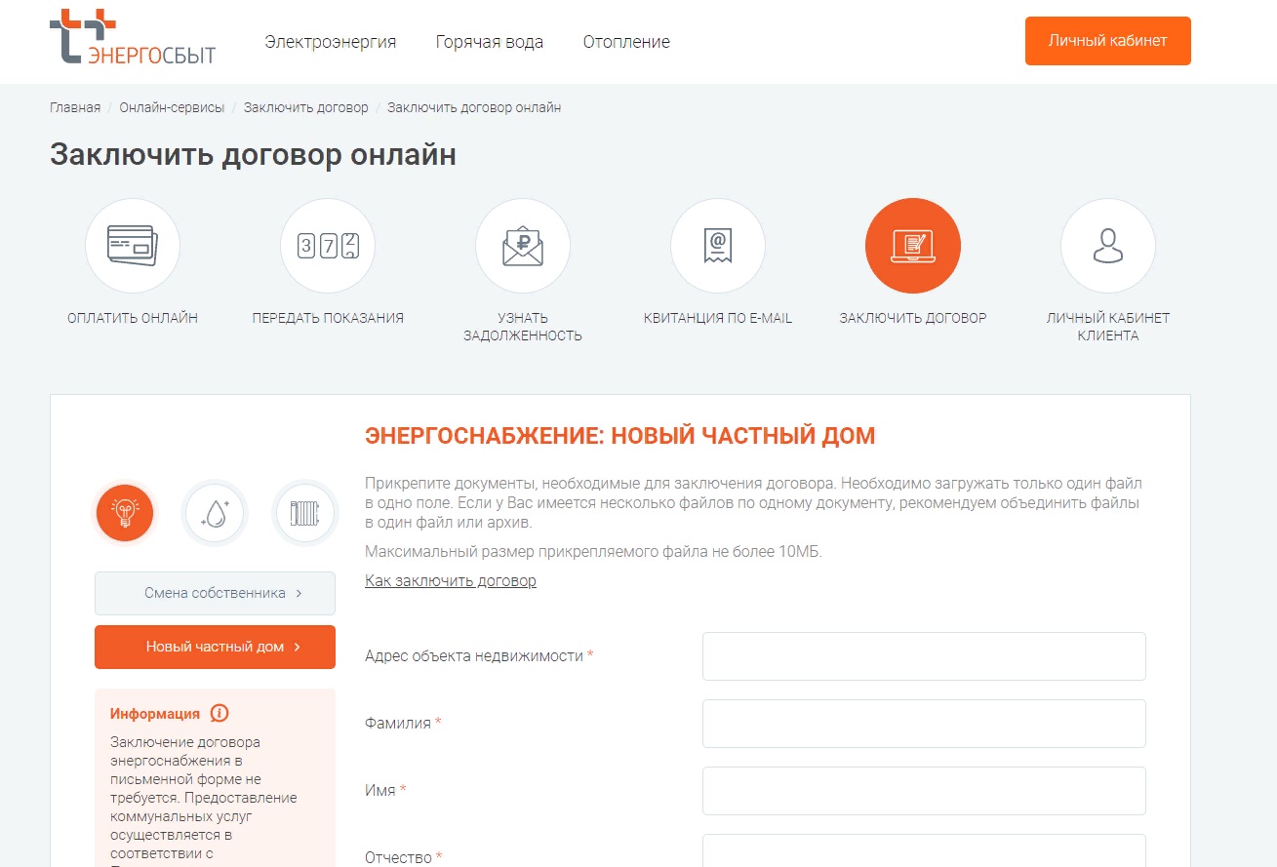This screenshot has width=1277, height=867.
Task: Click the Личный кабинет button
Action: pos(1107,41)
